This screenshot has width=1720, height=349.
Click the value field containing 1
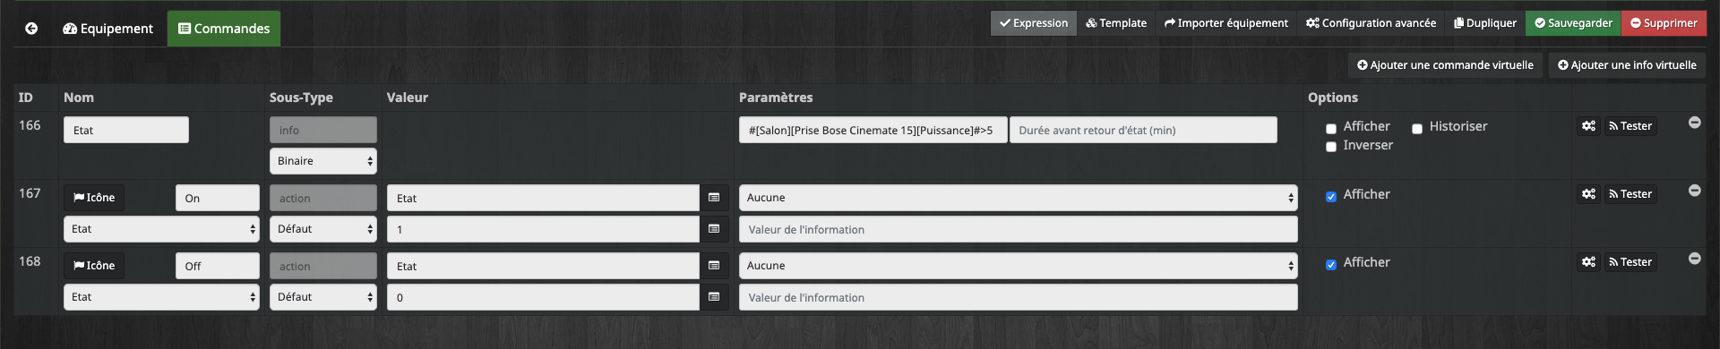(x=543, y=229)
